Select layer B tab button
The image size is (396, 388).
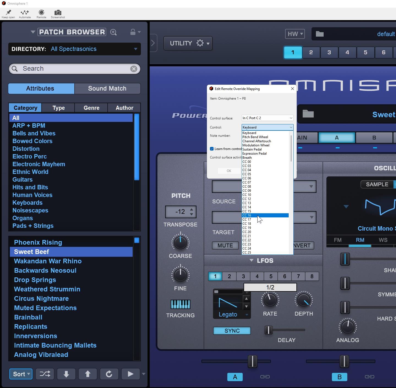point(374,138)
